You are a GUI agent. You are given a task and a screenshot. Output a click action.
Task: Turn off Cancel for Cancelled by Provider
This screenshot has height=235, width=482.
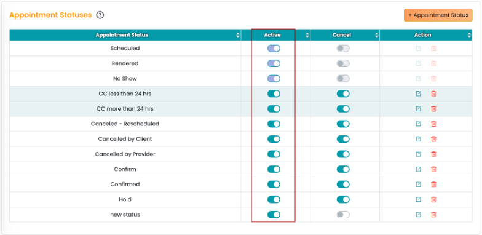tap(343, 154)
